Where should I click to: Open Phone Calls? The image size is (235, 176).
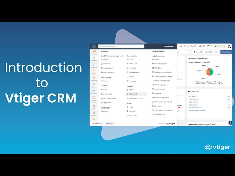point(132,64)
